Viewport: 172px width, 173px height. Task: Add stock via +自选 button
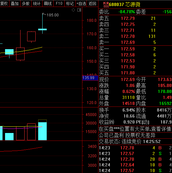81,3
